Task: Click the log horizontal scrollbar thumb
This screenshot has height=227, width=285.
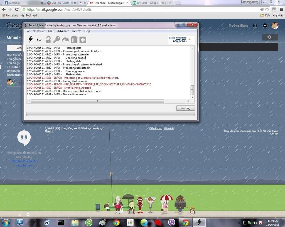Action: coord(98,101)
